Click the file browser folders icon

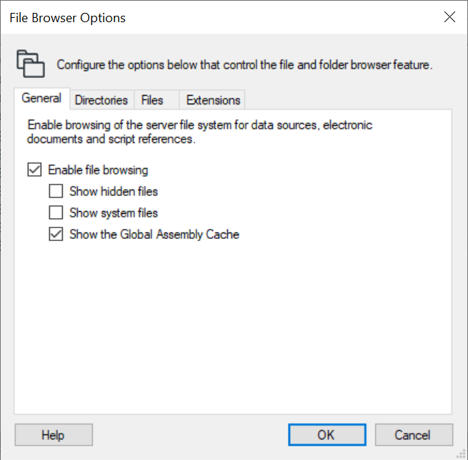tap(30, 64)
